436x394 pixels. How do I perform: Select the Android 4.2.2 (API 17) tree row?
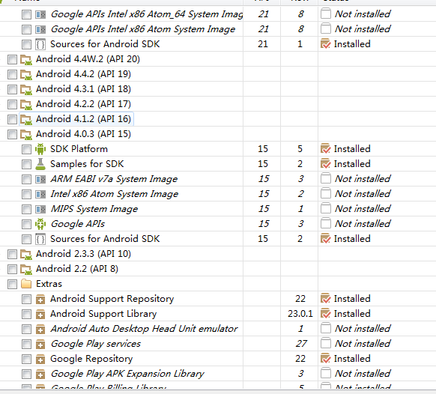pos(83,104)
